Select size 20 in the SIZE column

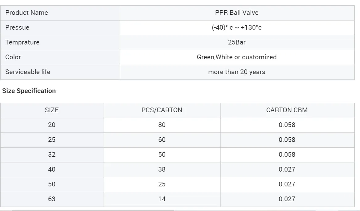click(52, 125)
